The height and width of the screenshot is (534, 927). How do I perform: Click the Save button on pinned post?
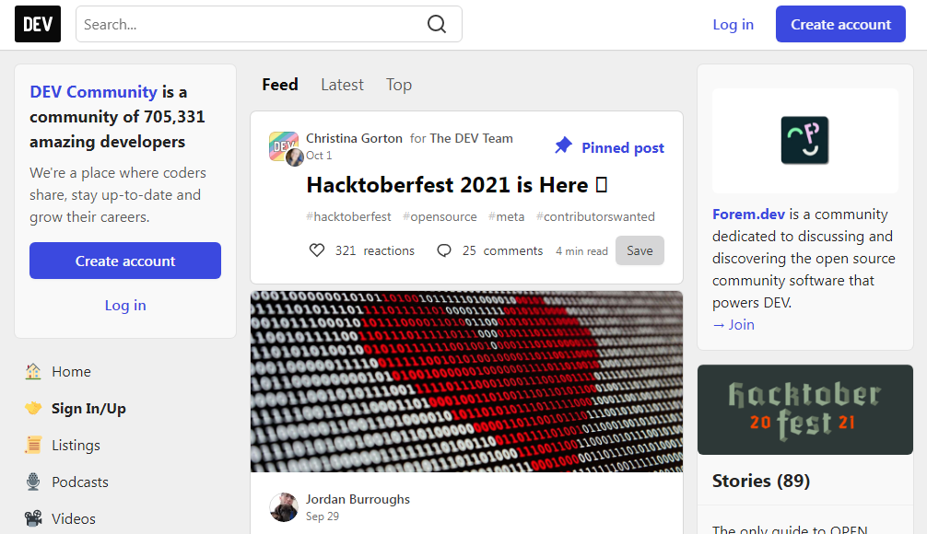point(640,250)
